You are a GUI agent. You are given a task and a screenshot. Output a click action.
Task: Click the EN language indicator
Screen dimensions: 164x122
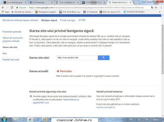coord(131,119)
